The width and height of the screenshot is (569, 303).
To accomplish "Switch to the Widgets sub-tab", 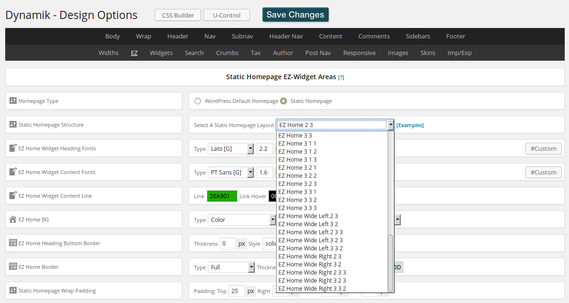I will tap(161, 53).
